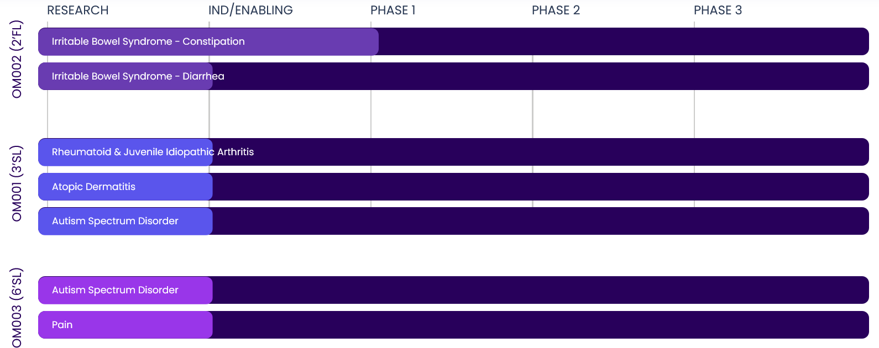Image resolution: width=879 pixels, height=348 pixels.
Task: Click Rheumatoid & Juvenile Idiopathic Arthritis bar
Action: tap(125, 152)
